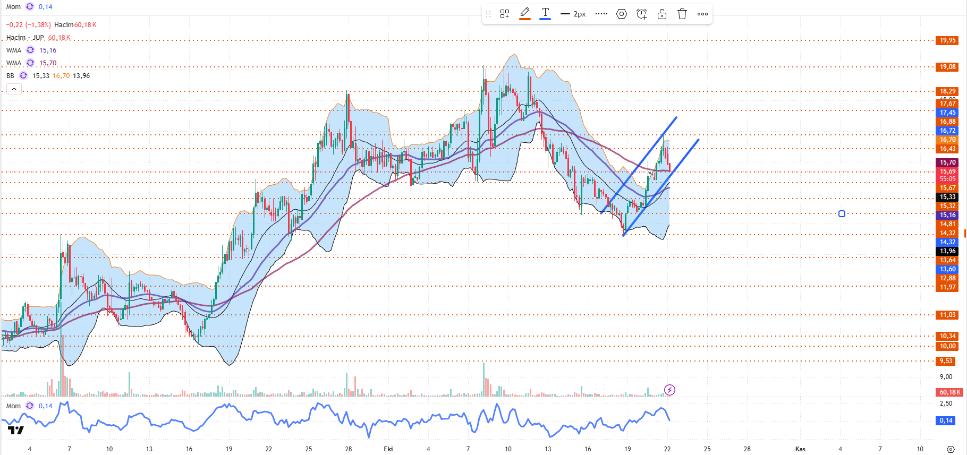Toggle lock on the selected drawing
Image resolution: width=967 pixels, height=455 pixels.
pyautogui.click(x=662, y=14)
